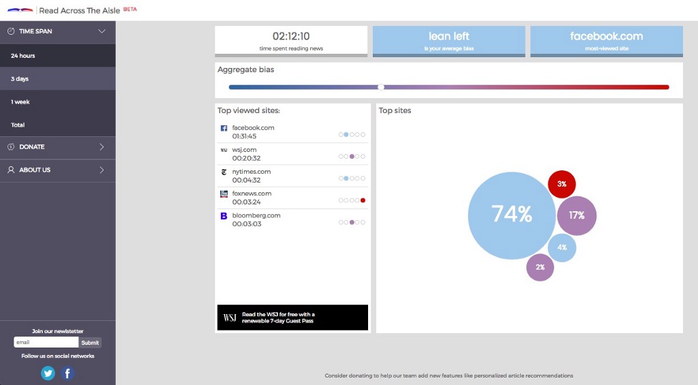This screenshot has width=698, height=385.
Task: Click bloomberg.com bias rating dots
Action: coord(352,222)
